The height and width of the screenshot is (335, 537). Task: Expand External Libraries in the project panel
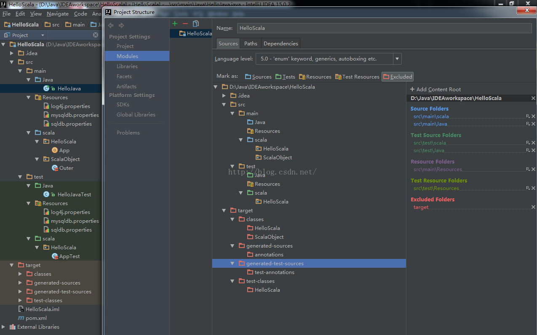coord(3,327)
